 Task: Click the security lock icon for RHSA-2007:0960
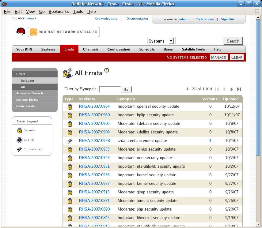tap(70, 115)
